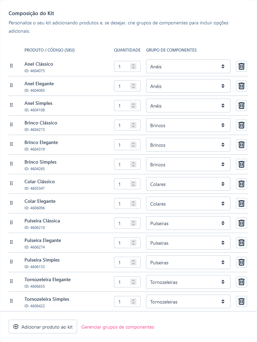Expand Colares dropdown for Colar Elegante

click(x=188, y=203)
